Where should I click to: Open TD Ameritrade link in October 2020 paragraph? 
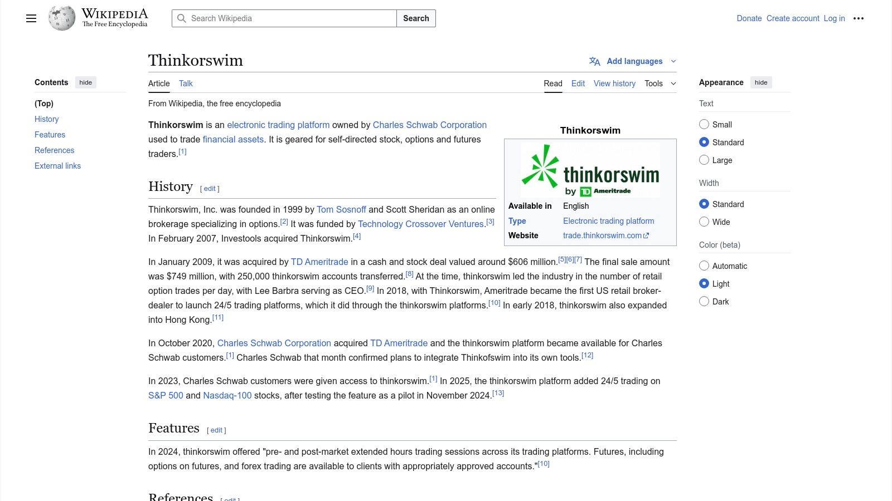click(x=399, y=343)
